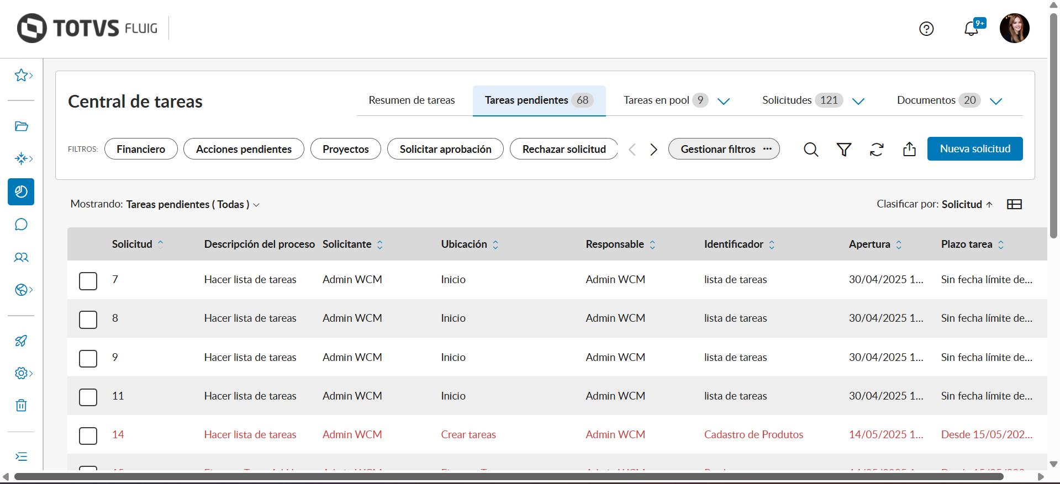
Task: Open the communities people icon in sidebar
Action: coord(21,257)
